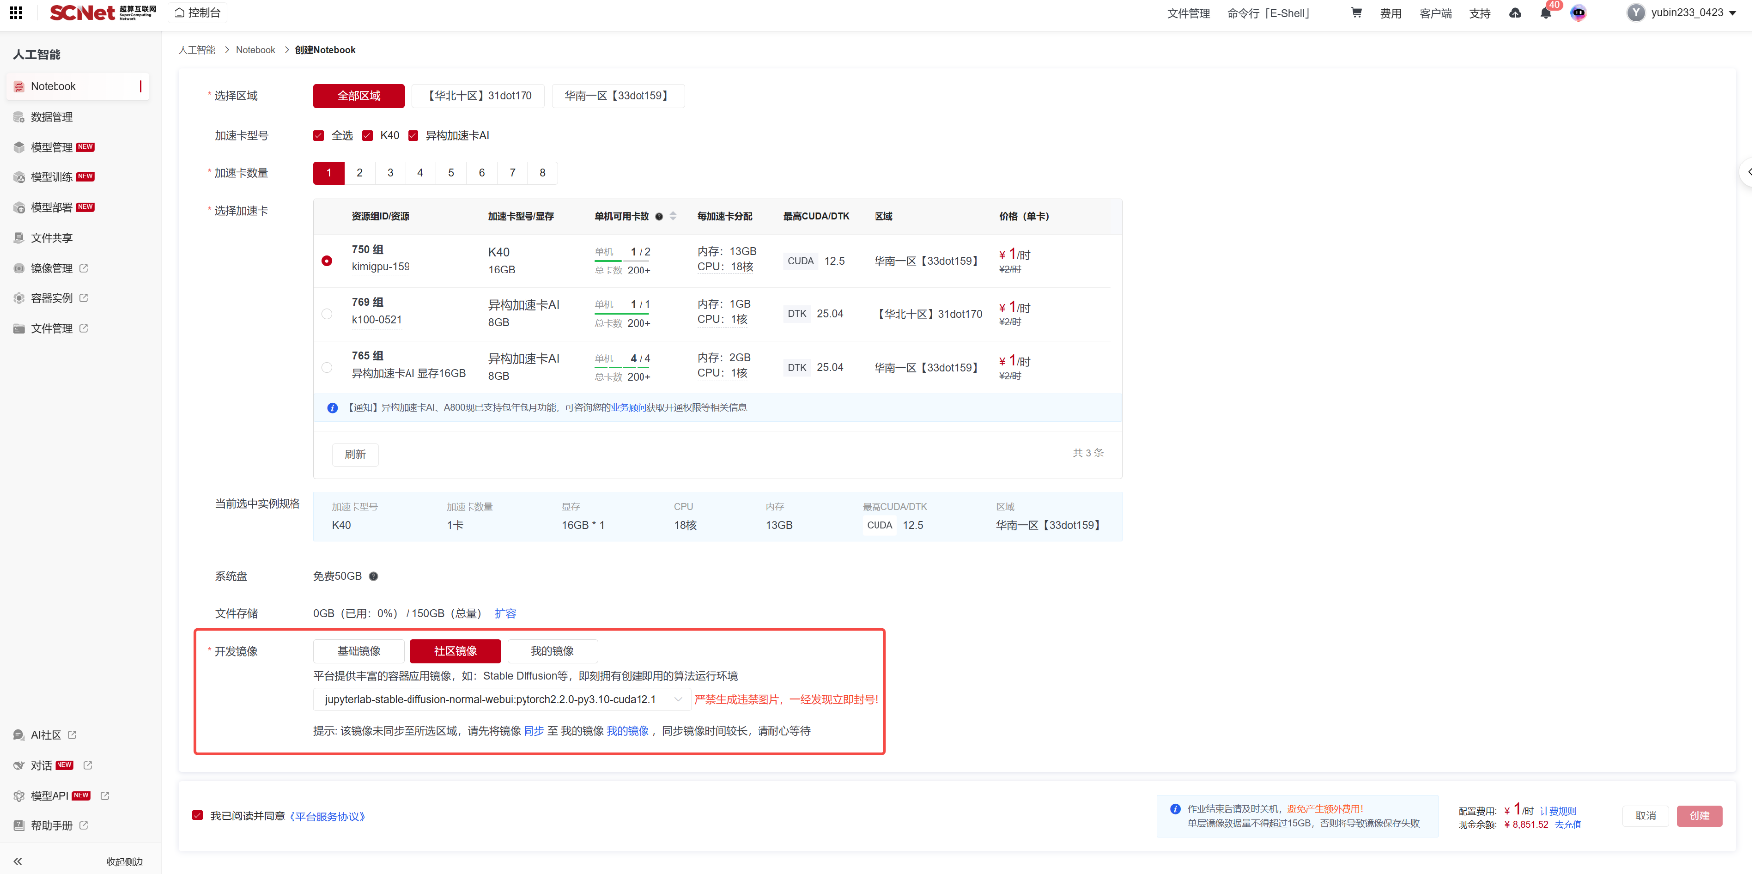This screenshot has width=1752, height=874.
Task: Set accelerator card count to 4
Action: pos(420,173)
